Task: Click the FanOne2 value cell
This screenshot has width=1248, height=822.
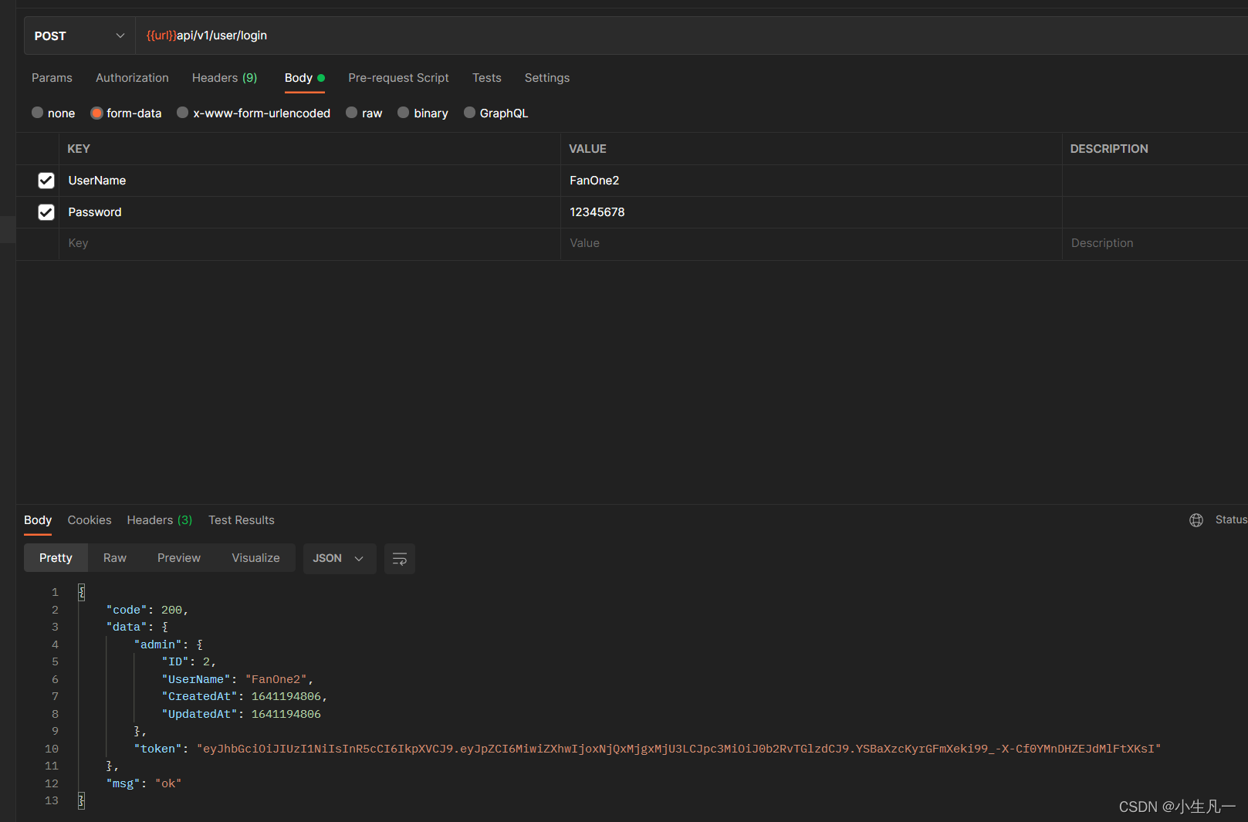Action: tap(811, 181)
